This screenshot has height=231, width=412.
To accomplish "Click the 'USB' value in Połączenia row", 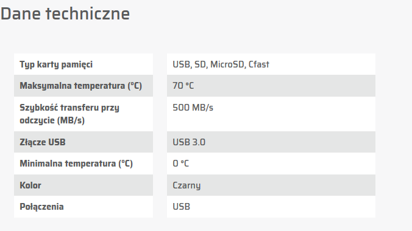I will (x=181, y=207).
